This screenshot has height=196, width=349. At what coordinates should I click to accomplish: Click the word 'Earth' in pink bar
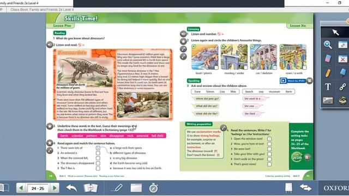coord(64,136)
